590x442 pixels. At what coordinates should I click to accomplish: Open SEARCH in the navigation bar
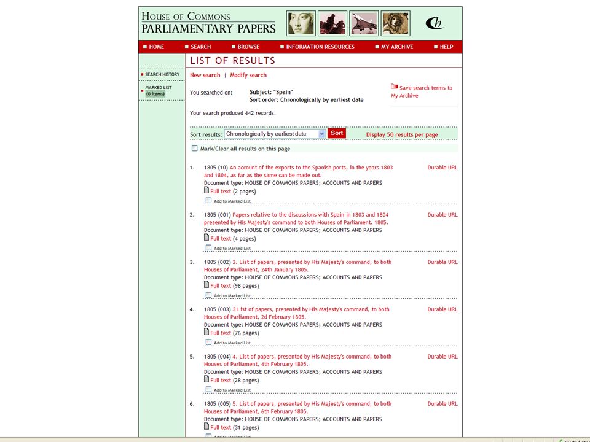click(x=200, y=47)
